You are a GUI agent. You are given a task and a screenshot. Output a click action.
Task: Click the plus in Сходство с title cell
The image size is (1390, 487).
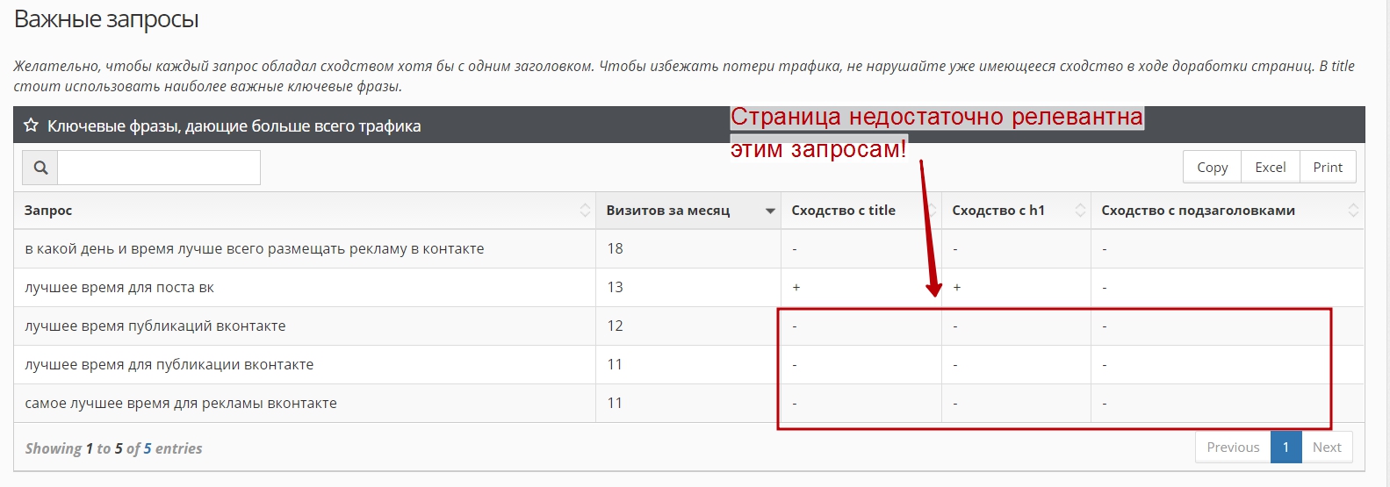(796, 288)
